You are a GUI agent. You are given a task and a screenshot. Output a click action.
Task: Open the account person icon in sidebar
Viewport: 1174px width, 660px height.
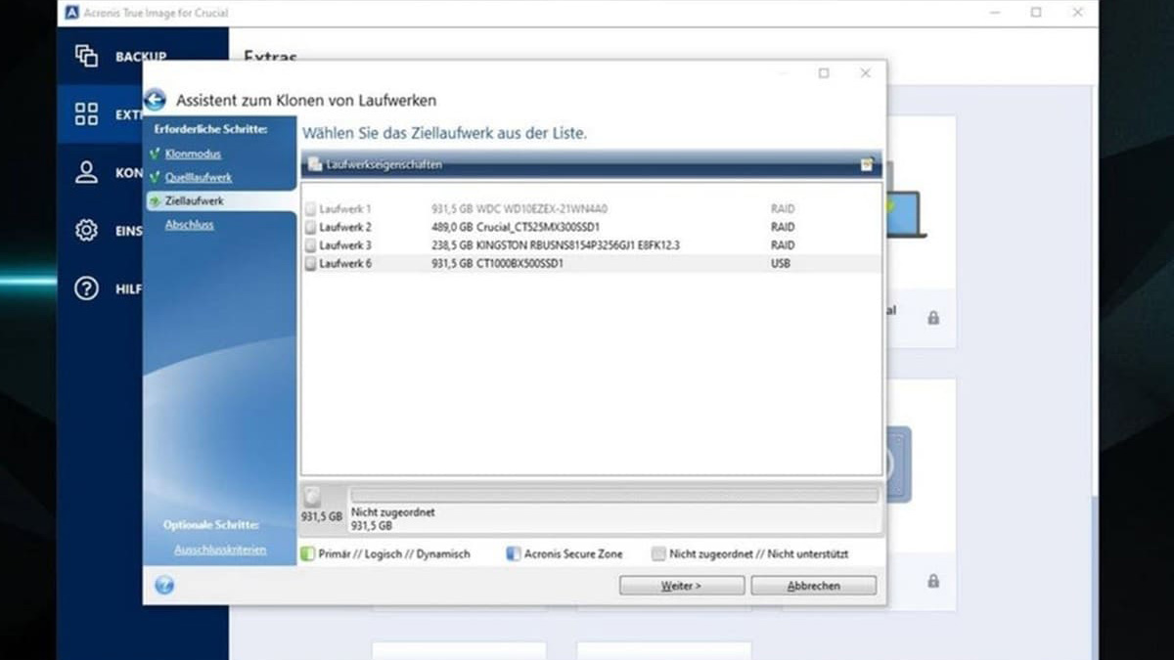(x=87, y=173)
